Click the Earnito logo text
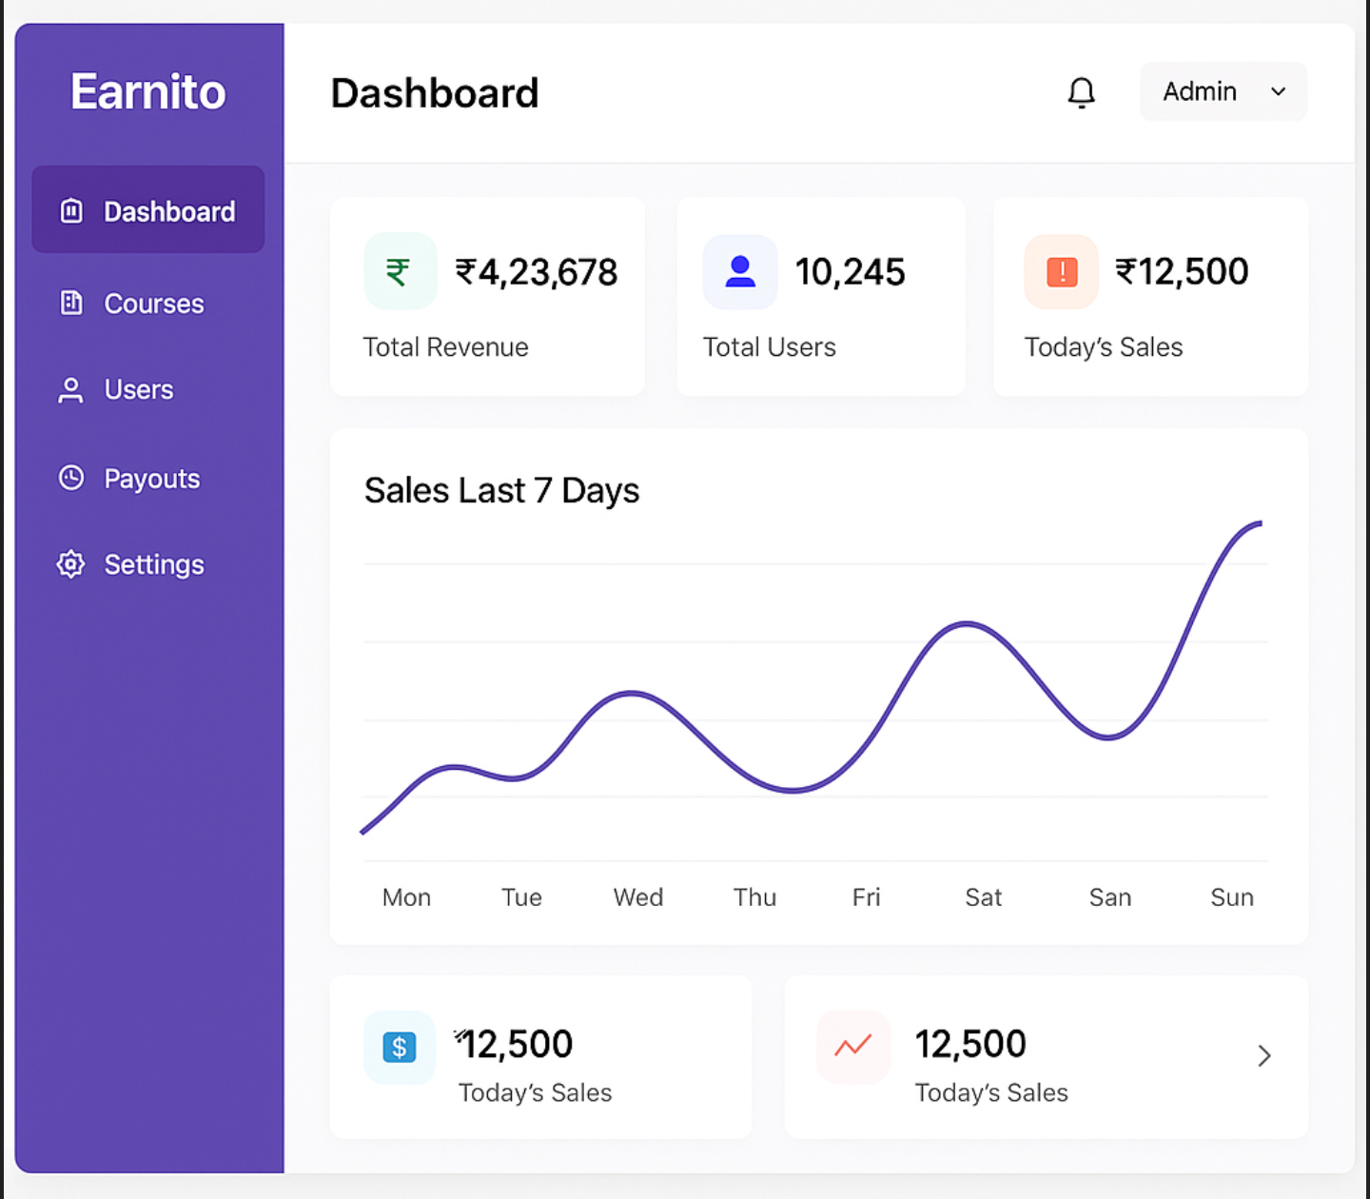The width and height of the screenshot is (1370, 1199). click(x=148, y=91)
